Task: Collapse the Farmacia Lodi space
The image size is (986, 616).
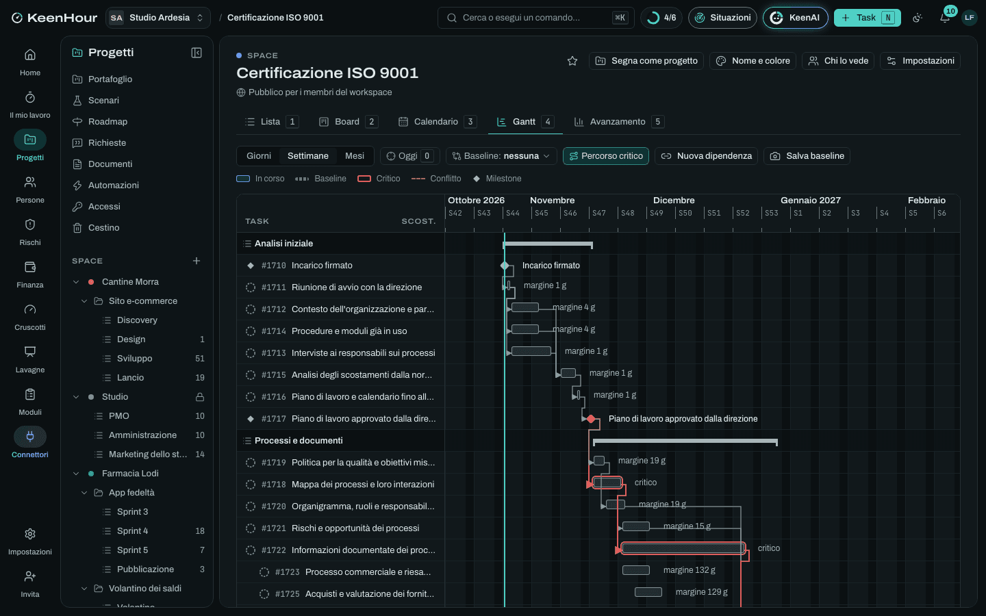Action: 76,474
